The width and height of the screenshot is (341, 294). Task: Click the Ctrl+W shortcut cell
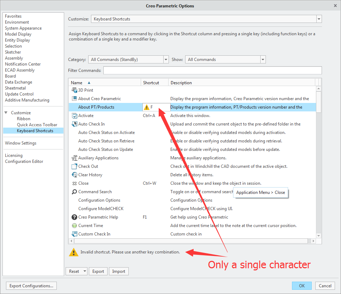(150, 183)
